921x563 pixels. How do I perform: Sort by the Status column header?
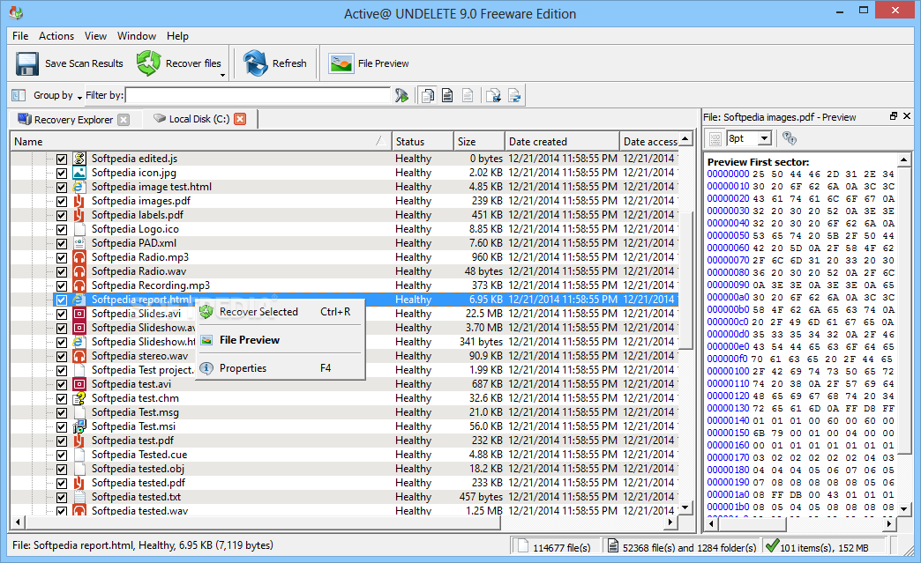[423, 141]
